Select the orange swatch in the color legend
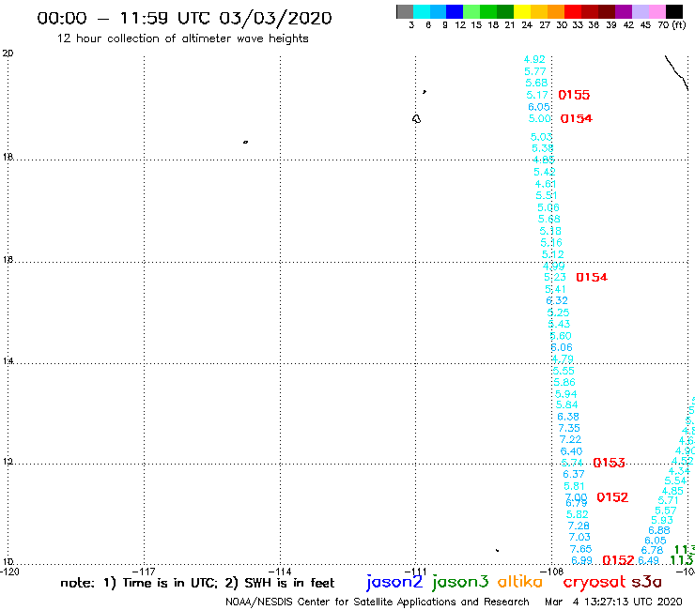Screen dimensions: 695x610 point(555,11)
